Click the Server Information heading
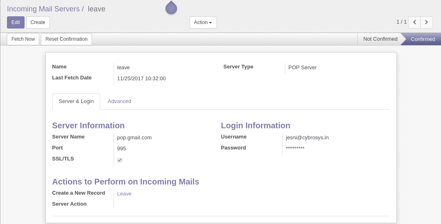This screenshot has width=441, height=224. coord(88,125)
